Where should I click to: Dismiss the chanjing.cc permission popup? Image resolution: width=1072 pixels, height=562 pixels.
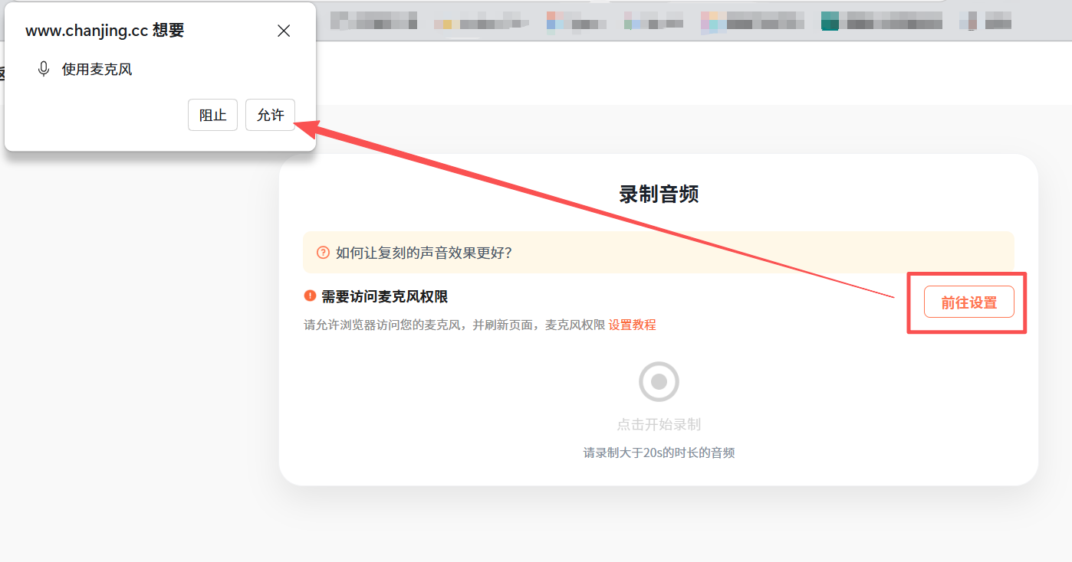[x=284, y=31]
